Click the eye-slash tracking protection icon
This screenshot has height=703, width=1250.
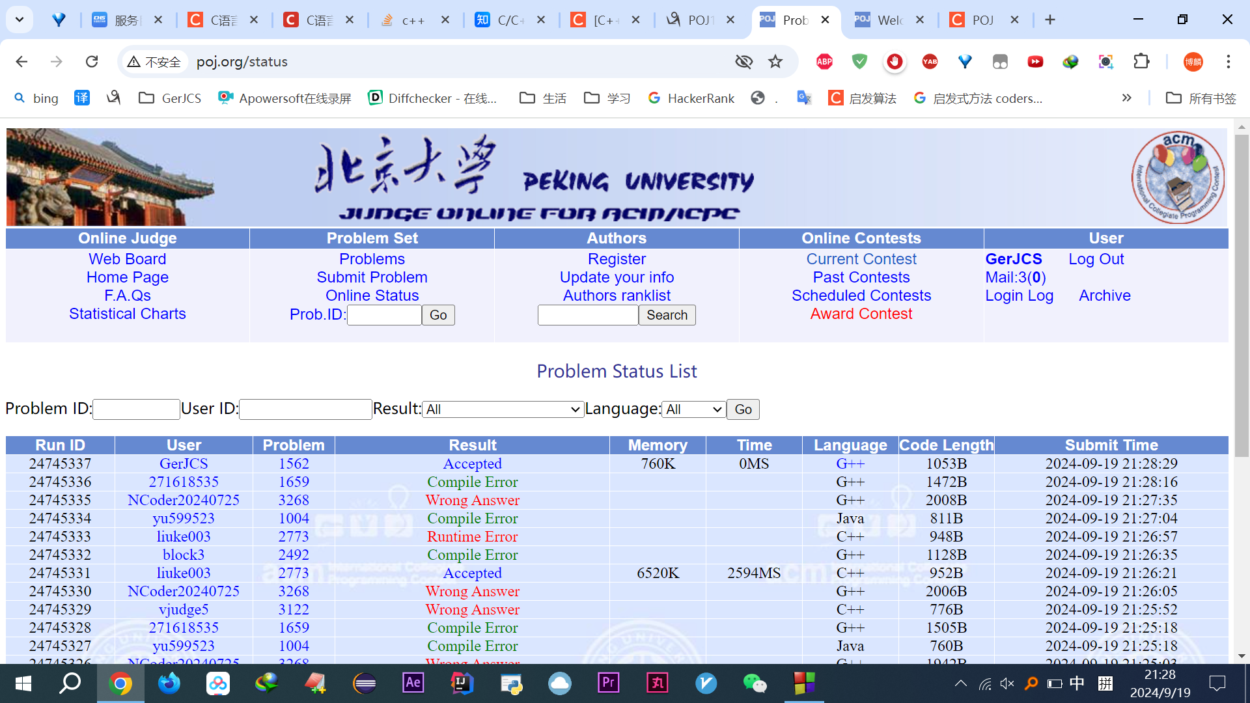coord(743,62)
